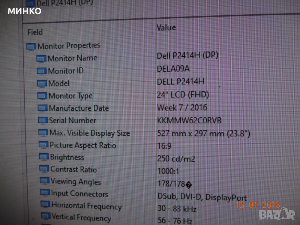Click the icon next to Brightness
The image size is (300, 225).
tap(44, 157)
